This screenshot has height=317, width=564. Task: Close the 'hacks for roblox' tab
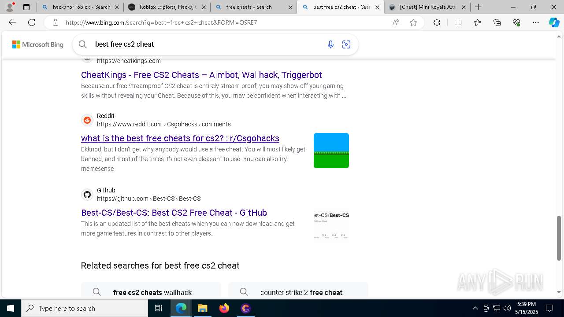(x=116, y=7)
